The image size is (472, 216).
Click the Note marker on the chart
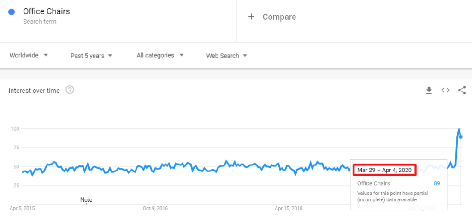click(x=86, y=200)
